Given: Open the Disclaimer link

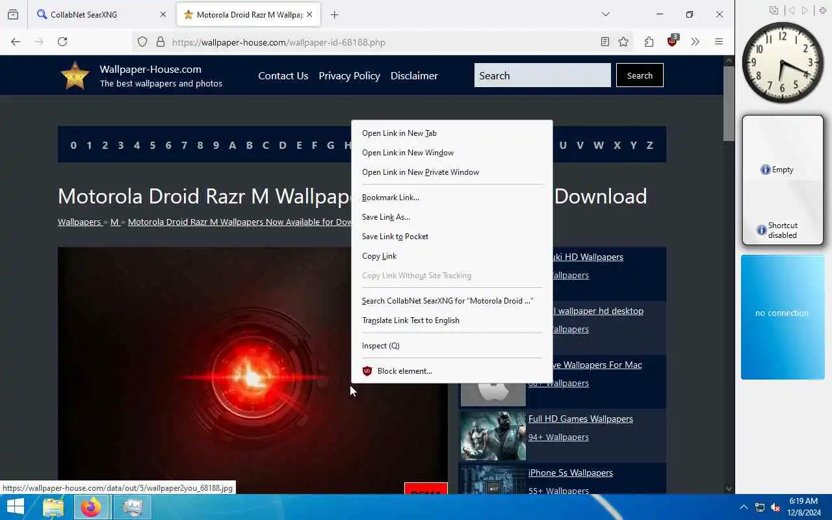Looking at the screenshot, I should pos(414,75).
